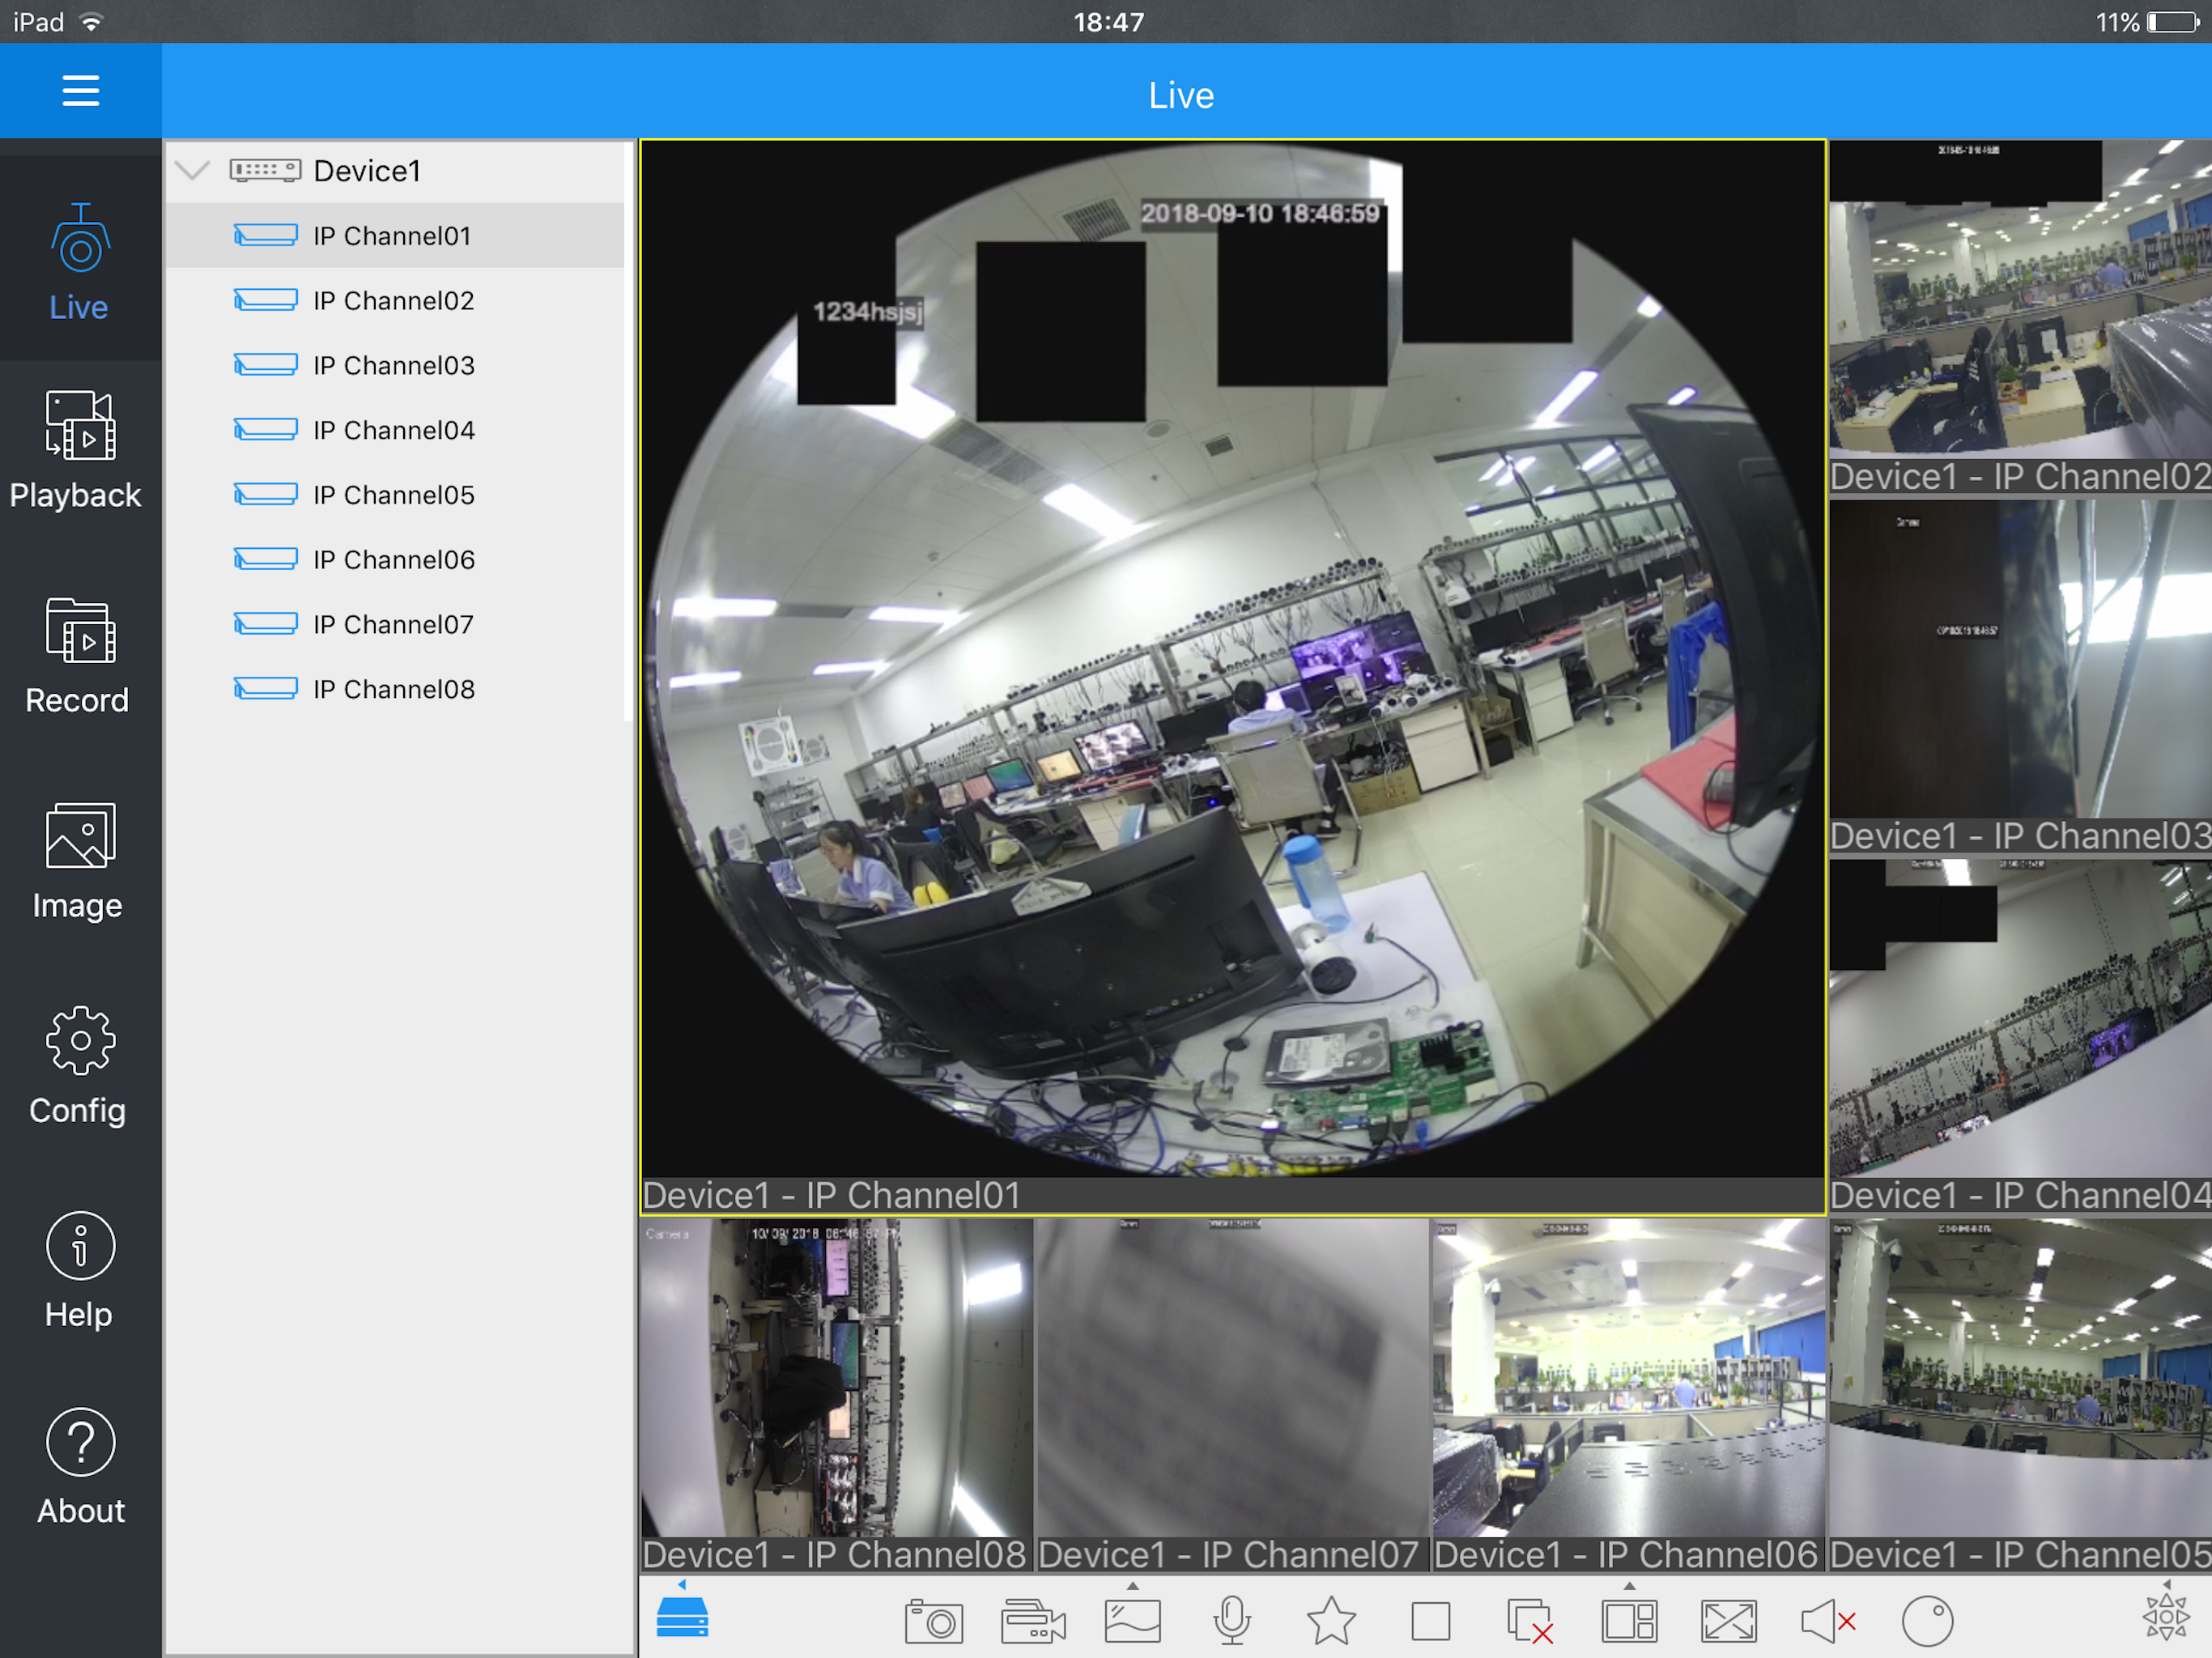Switch to full screen view
The height and width of the screenshot is (1658, 2212).
tap(1728, 1621)
